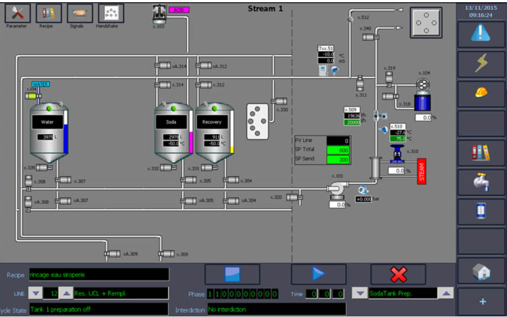
Task: Toggle valve x.340 at the outlet
Action: tap(369, 37)
